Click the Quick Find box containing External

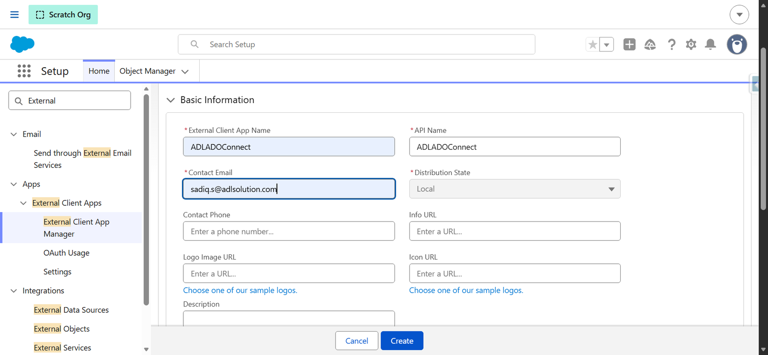point(70,100)
